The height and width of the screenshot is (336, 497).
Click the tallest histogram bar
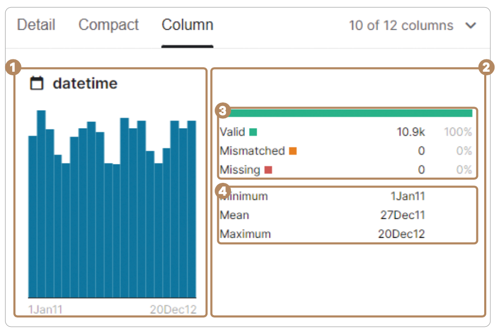point(41,205)
